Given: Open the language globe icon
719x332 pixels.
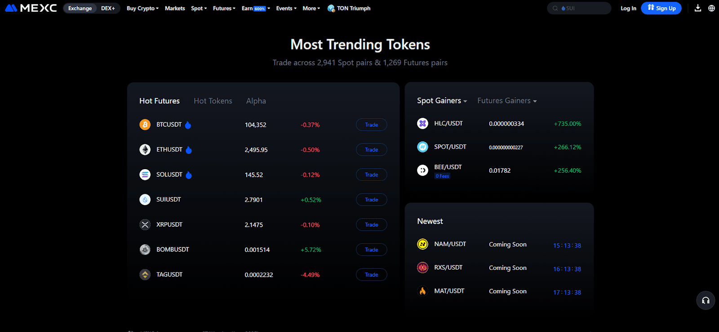Looking at the screenshot, I should 711,8.
